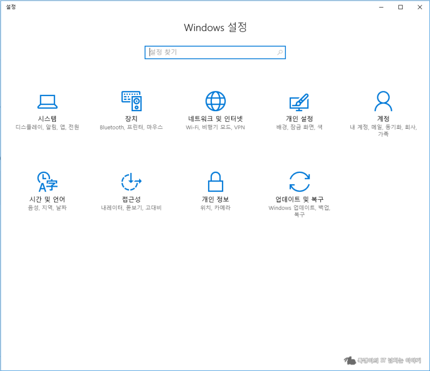Open the 계정 person icon

pos(383,101)
